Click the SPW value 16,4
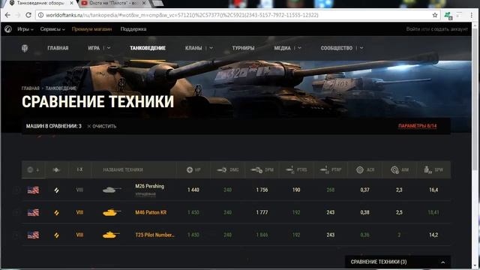The image size is (480, 270). 433,190
